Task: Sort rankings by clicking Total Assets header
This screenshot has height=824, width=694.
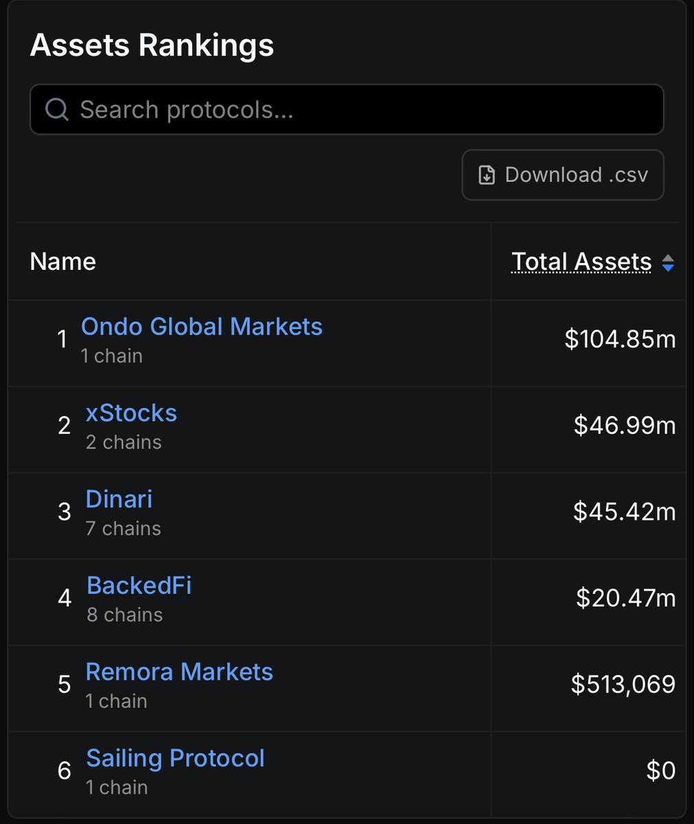Action: 581,262
